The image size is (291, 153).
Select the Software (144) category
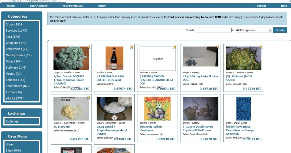point(16,68)
